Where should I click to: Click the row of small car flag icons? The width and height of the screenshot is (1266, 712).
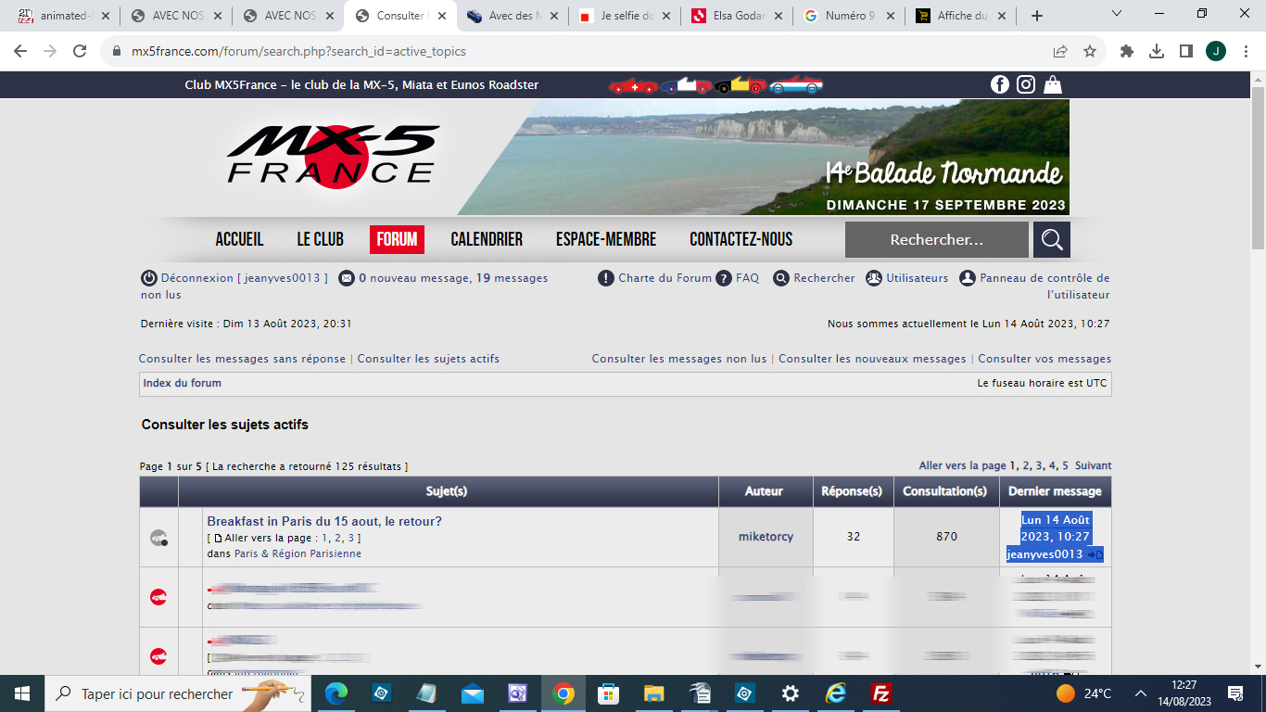(715, 85)
